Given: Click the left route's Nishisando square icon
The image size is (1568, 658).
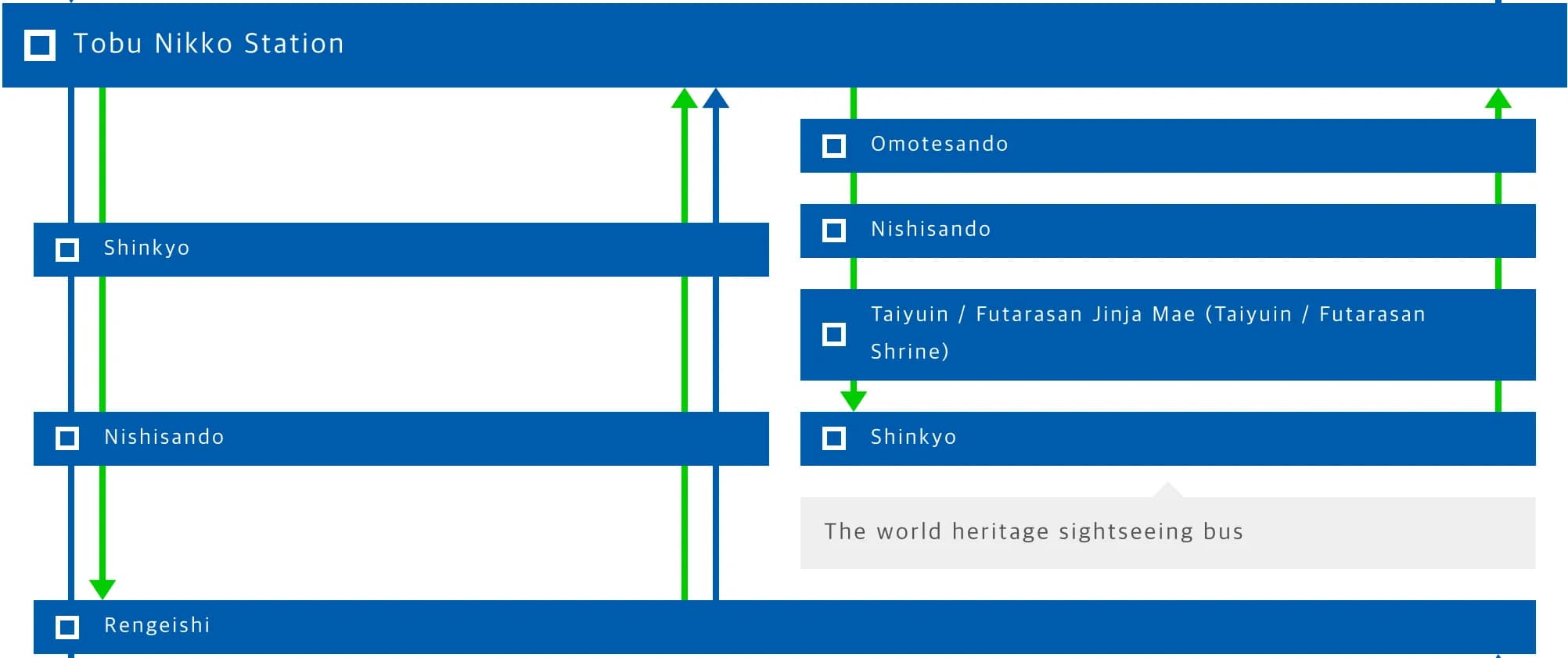Looking at the screenshot, I should tap(67, 438).
